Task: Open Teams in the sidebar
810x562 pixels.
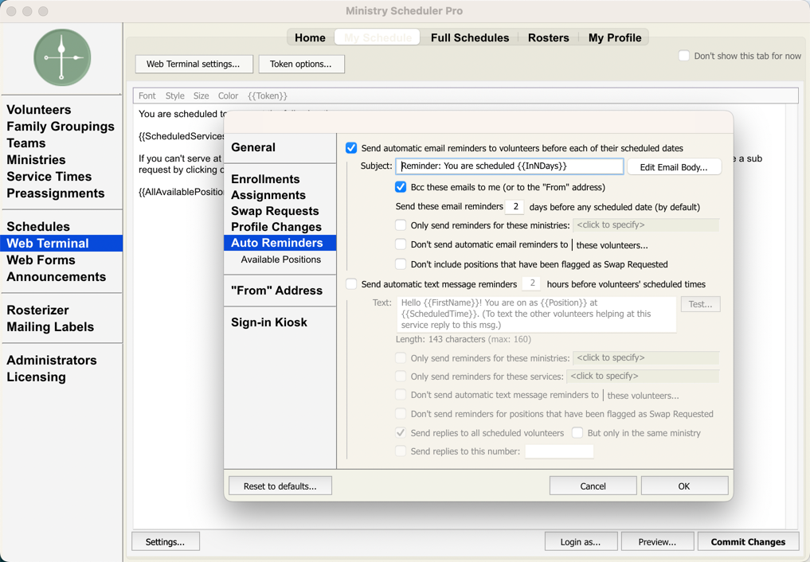Action: [25, 143]
